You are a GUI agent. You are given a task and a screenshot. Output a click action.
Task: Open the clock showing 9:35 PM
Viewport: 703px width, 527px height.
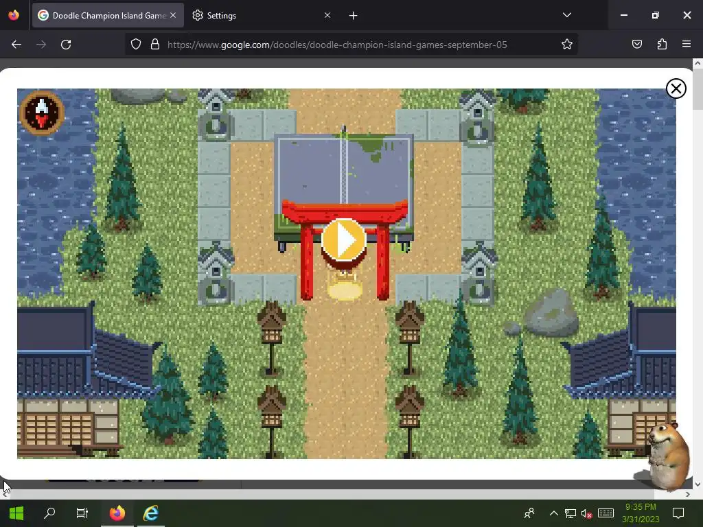coord(641,513)
